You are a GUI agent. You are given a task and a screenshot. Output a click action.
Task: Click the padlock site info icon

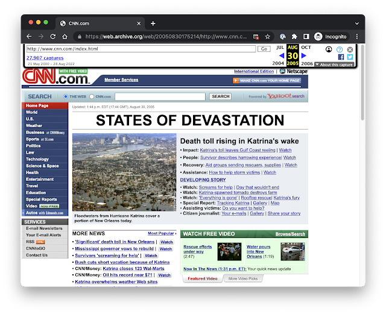click(x=80, y=37)
